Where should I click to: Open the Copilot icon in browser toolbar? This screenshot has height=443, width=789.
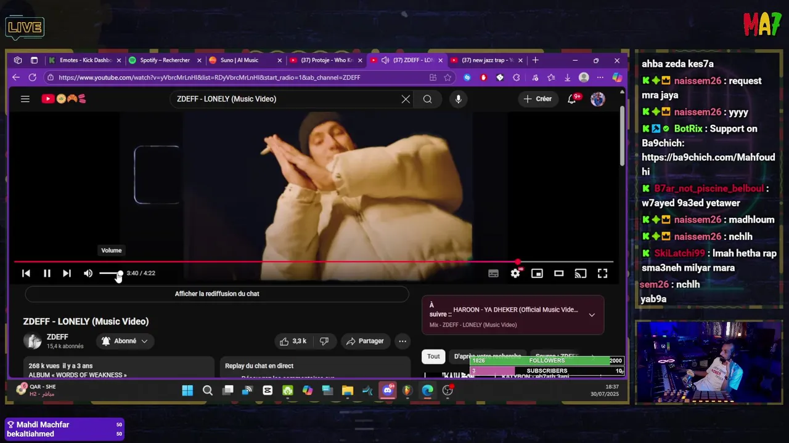coord(616,78)
